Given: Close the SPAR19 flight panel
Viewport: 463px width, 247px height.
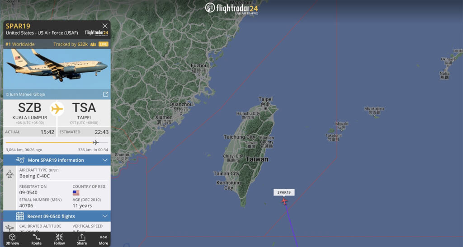Looking at the screenshot, I should coord(105,26).
